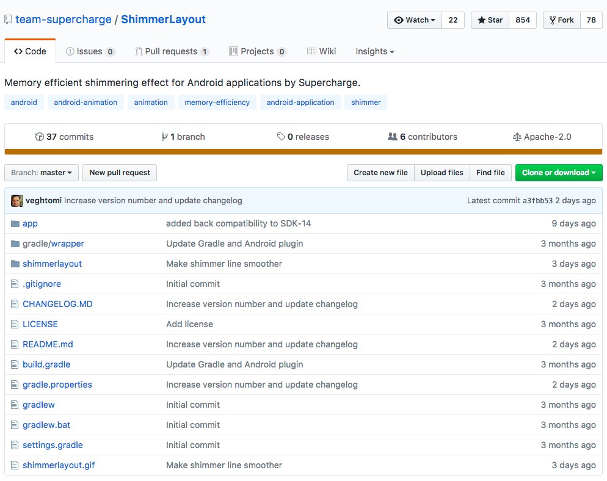This screenshot has height=481, width=607.
Task: Click the 'Add license' commit message
Action: click(x=190, y=324)
